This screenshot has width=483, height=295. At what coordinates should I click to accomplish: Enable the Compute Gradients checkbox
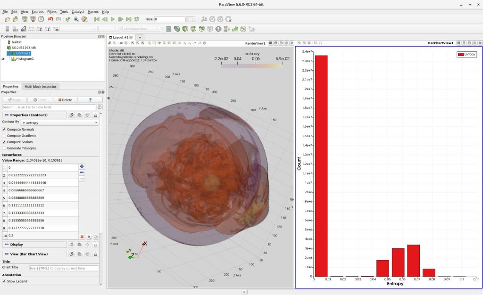pos(4,136)
